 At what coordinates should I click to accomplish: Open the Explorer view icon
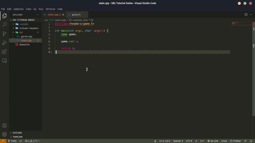(x=4, y=16)
